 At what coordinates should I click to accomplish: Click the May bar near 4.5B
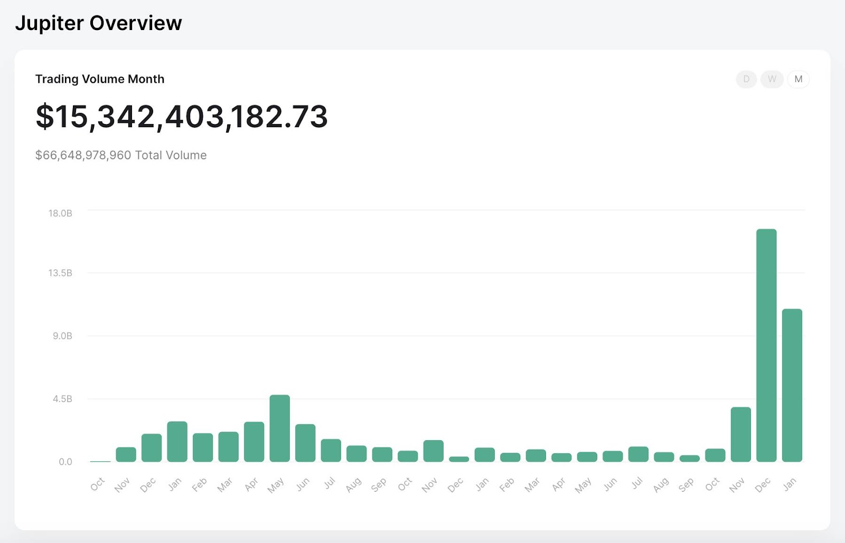[280, 428]
